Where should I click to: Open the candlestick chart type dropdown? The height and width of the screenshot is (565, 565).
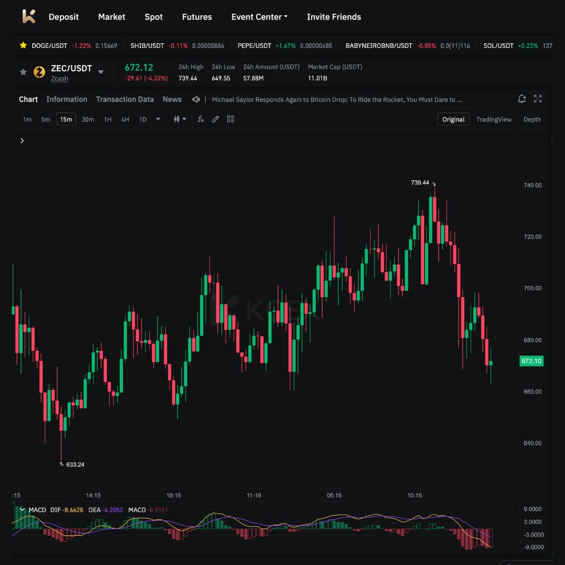[180, 119]
